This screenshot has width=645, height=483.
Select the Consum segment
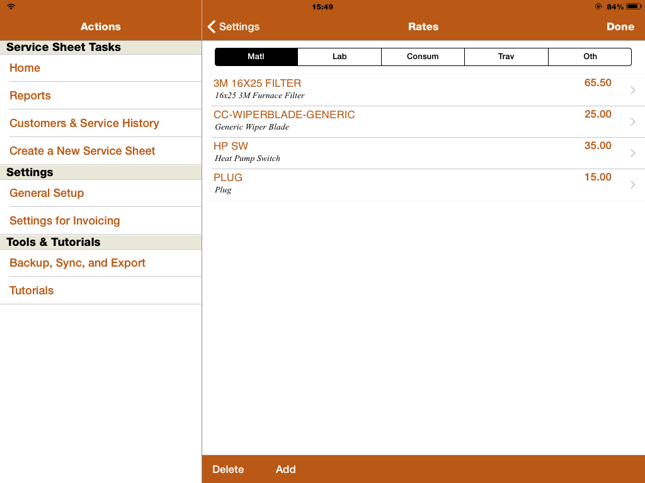pos(423,57)
